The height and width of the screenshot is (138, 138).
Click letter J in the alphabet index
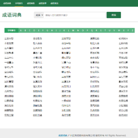click(60, 30)
